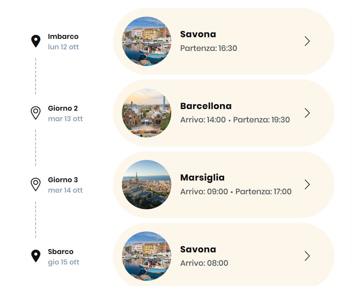Viewport: 352px width, 286px height.
Task: Click the filled pin icon beside Sbarco
Action: pyautogui.click(x=36, y=256)
